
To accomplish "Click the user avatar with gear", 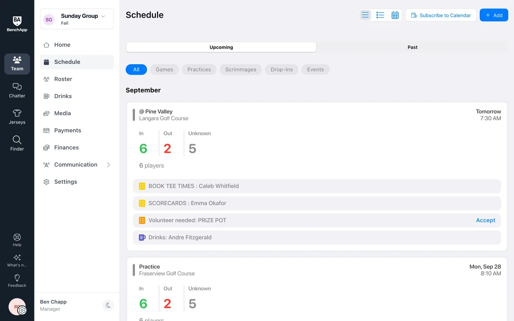I will click(17, 307).
